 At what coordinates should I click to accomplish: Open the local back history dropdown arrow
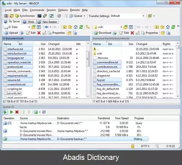50,27
